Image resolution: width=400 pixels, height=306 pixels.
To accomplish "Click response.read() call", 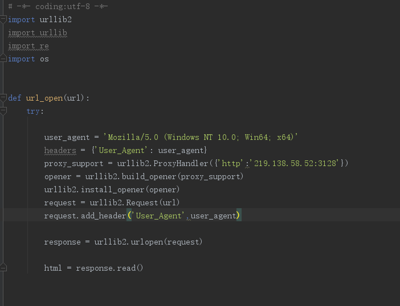I will [x=109, y=268].
